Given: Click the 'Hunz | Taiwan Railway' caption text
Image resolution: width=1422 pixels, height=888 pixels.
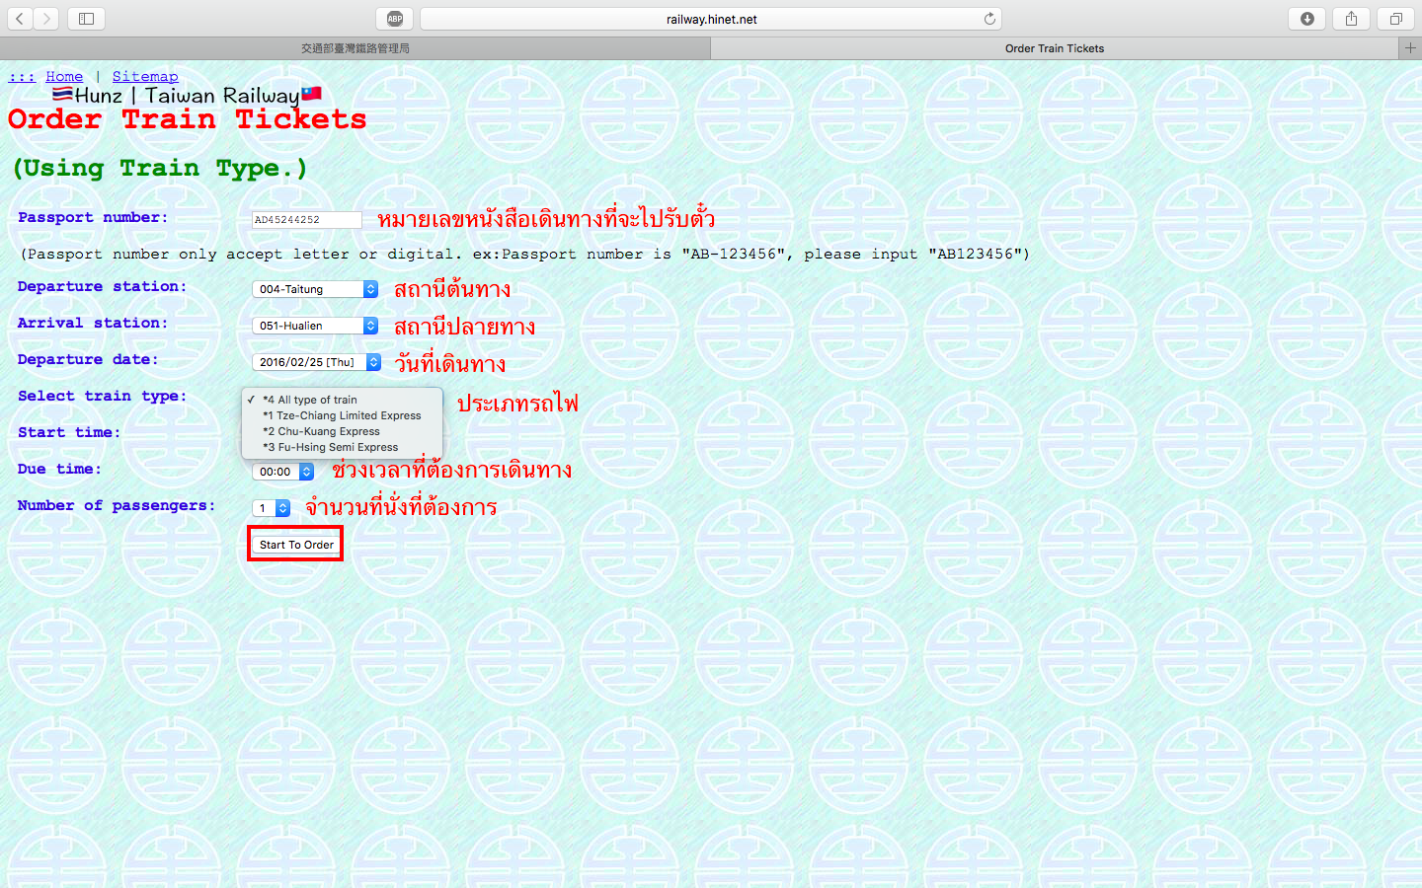Looking at the screenshot, I should click(x=187, y=95).
